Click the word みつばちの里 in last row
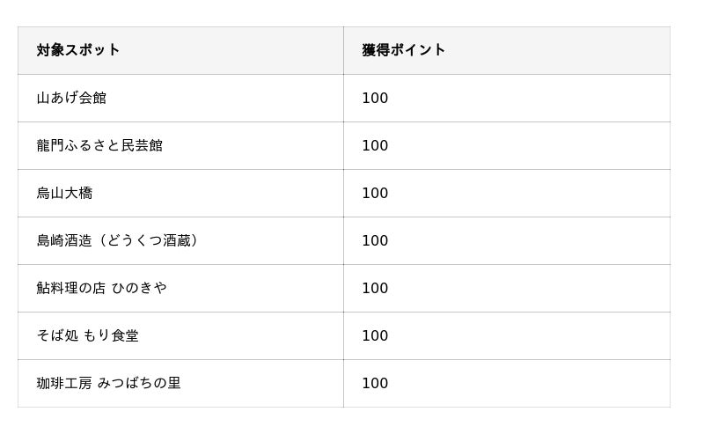The image size is (704, 434). point(139,383)
